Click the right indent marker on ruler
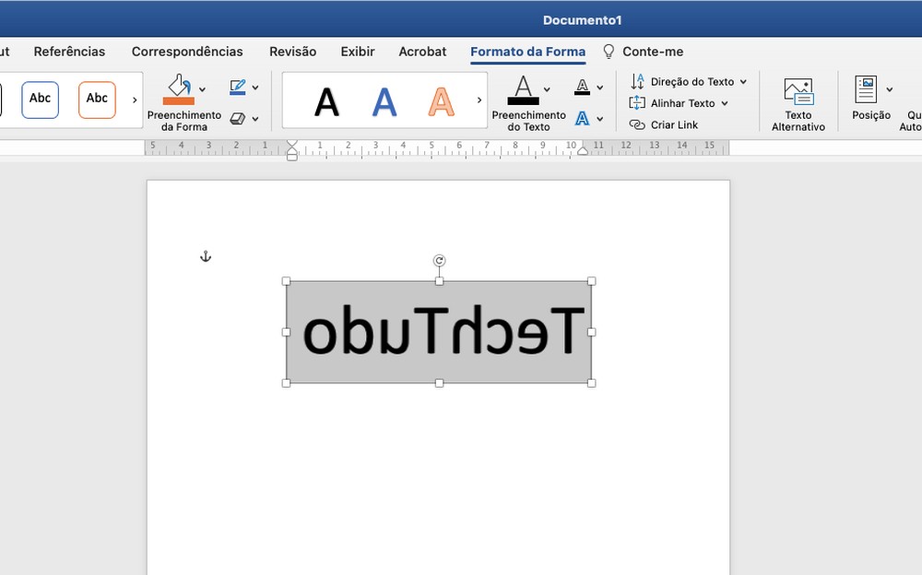922x575 pixels. click(x=582, y=150)
